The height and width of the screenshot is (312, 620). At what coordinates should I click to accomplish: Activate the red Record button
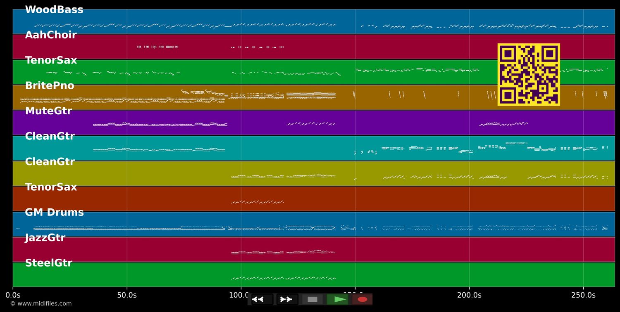pos(362,299)
